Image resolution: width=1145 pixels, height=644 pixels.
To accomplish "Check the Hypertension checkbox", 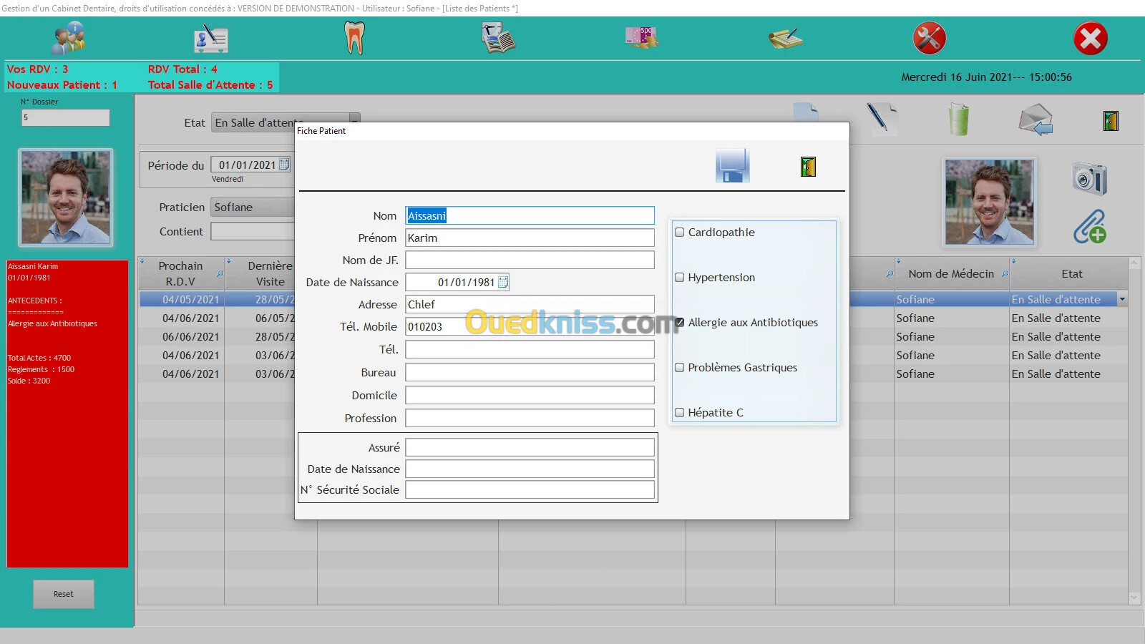I will click(x=680, y=277).
